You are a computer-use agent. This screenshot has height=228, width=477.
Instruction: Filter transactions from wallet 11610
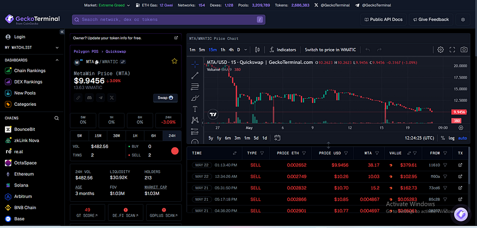coord(445,165)
